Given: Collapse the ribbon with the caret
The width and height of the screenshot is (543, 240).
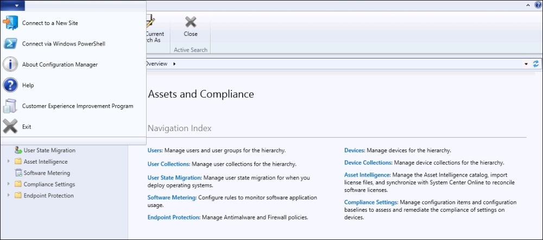Looking at the screenshot, I should point(528,5).
